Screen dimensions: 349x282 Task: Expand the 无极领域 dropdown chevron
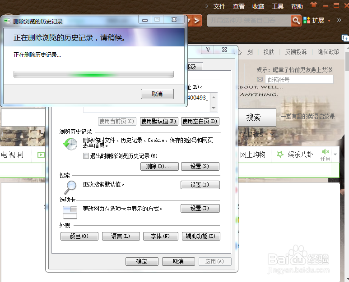point(271,134)
